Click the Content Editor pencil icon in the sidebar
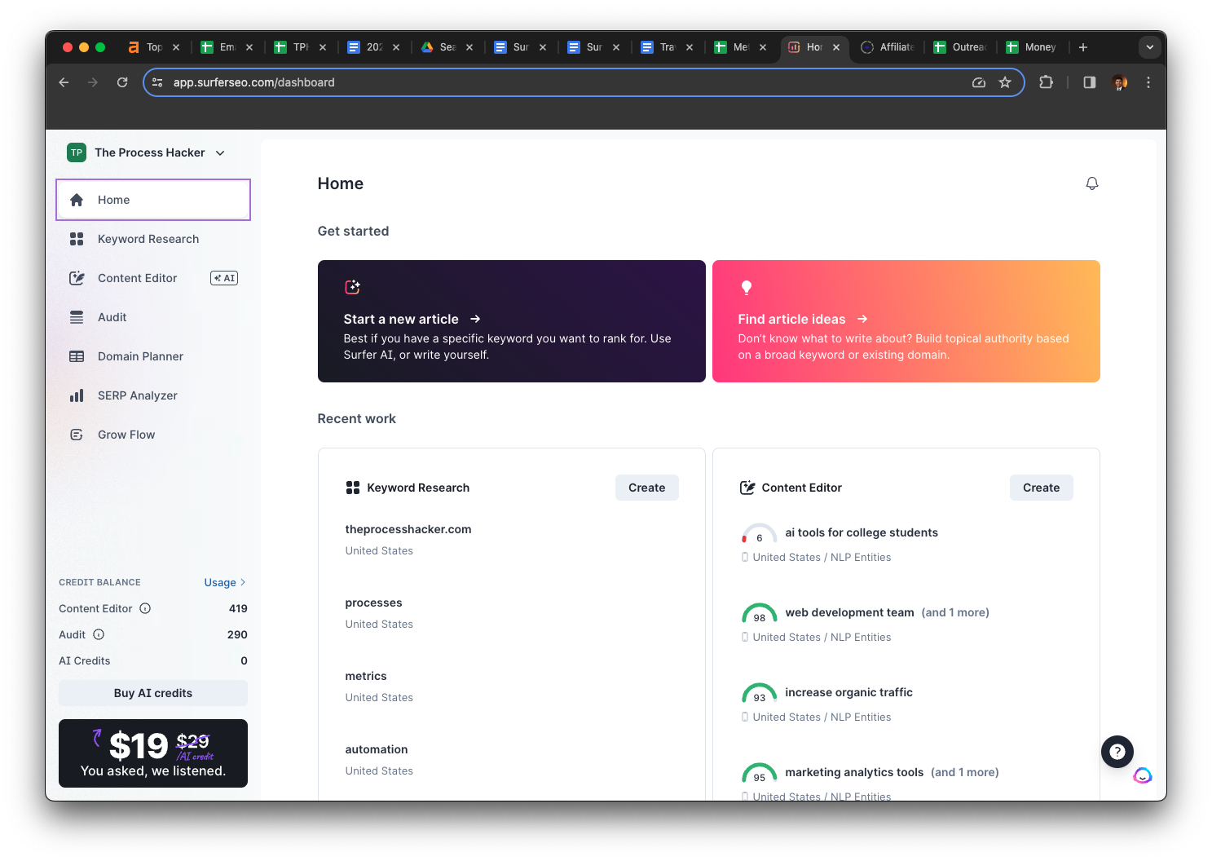 (77, 278)
